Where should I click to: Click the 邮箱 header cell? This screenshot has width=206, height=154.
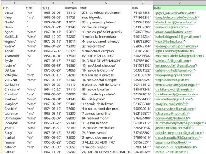pyautogui.click(x=179, y=8)
